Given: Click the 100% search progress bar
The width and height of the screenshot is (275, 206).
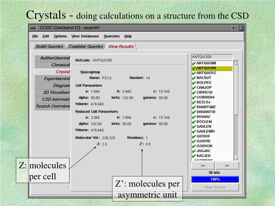Looking at the screenshot, I should [215, 179].
